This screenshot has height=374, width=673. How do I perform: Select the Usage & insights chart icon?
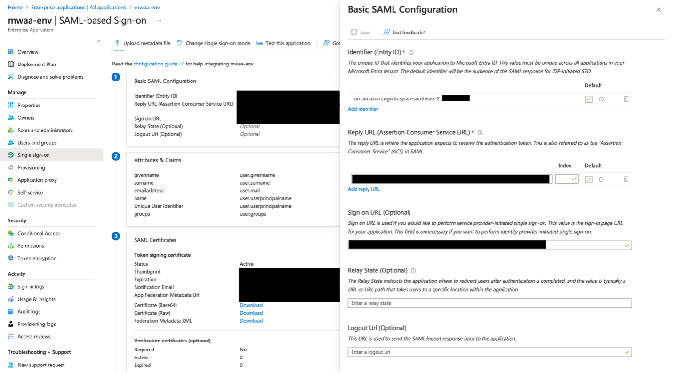click(x=11, y=299)
